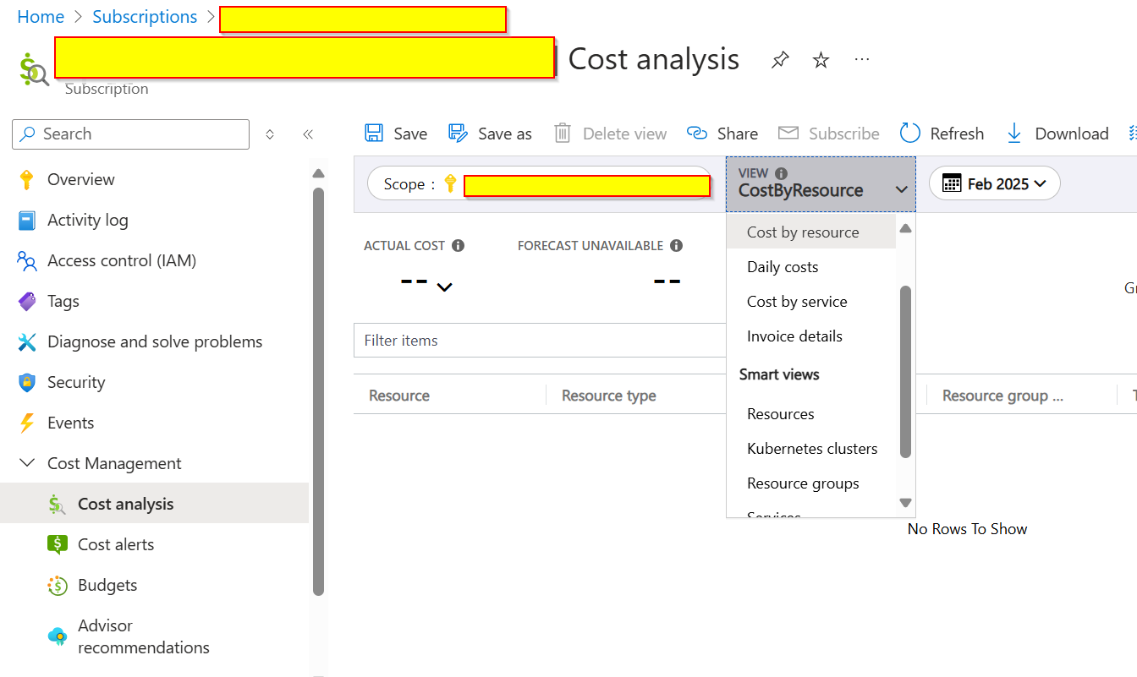Click the calendar icon in date picker

point(952,183)
